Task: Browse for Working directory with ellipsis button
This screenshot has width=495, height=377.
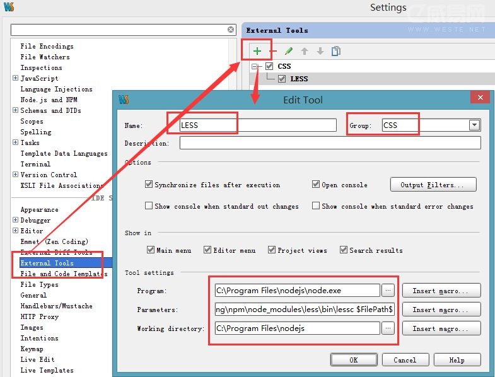Action: click(x=388, y=328)
